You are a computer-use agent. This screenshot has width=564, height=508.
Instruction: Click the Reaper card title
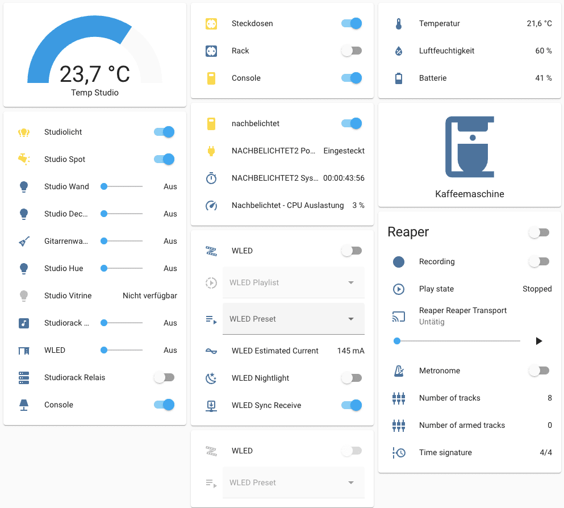click(408, 232)
